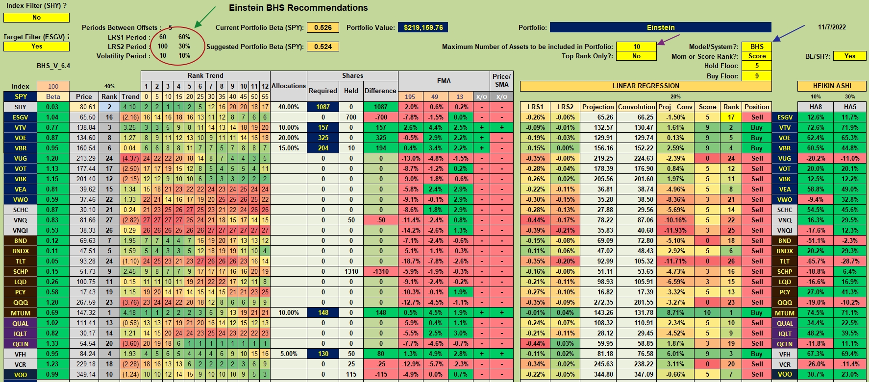Click the Allocations column header
This screenshot has height=382, width=869.
coord(289,86)
